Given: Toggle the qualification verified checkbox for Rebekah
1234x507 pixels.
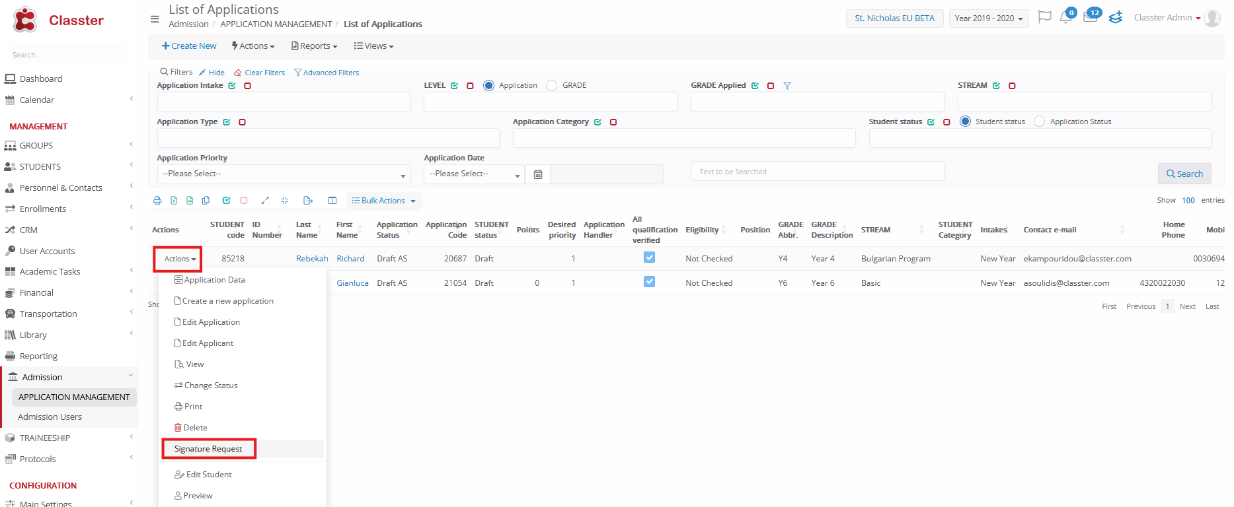Looking at the screenshot, I should pos(650,258).
